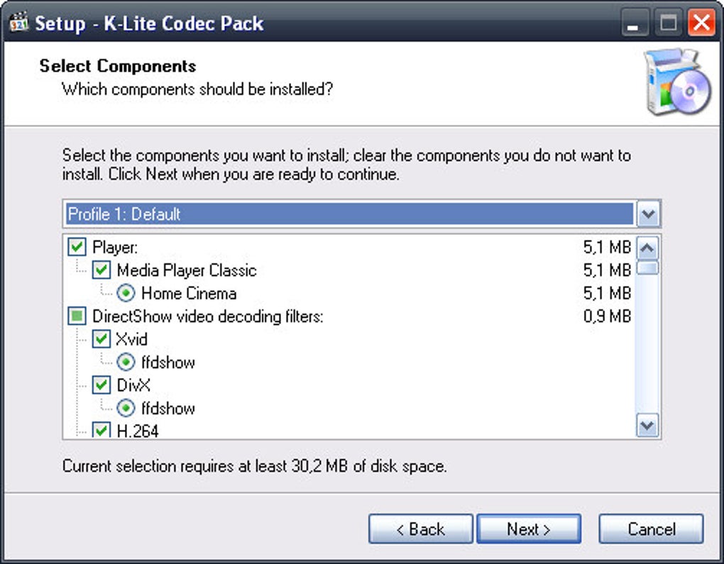Click the component list scrollbar thumb
Image resolution: width=724 pixels, height=564 pixels.
tap(648, 267)
